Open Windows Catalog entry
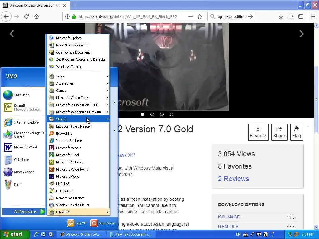 tap(78, 67)
